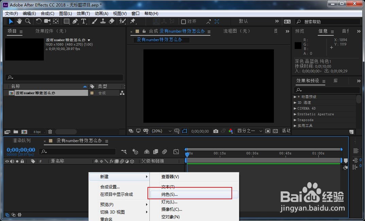365x221 pixels.
Task: Click the comp marker bin icon
Action: point(346,161)
